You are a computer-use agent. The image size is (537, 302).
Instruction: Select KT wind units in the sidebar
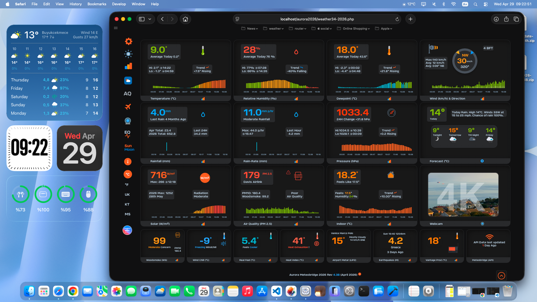point(127,204)
